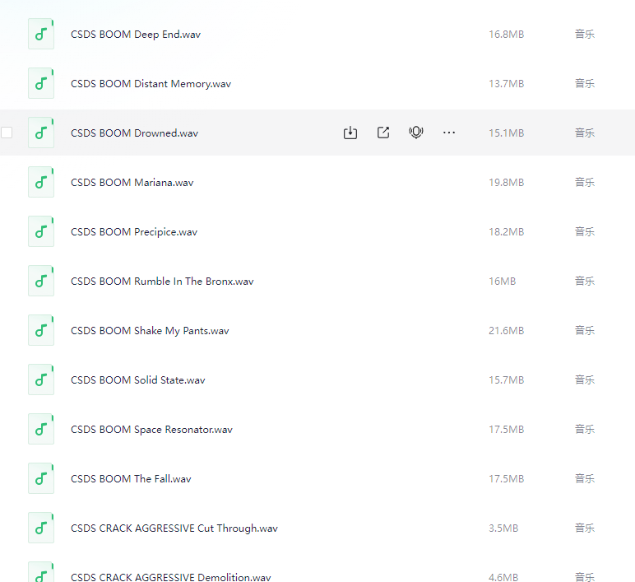The image size is (635, 582).
Task: Open CSDS BOOM The Fall.wav
Action: tap(131, 478)
